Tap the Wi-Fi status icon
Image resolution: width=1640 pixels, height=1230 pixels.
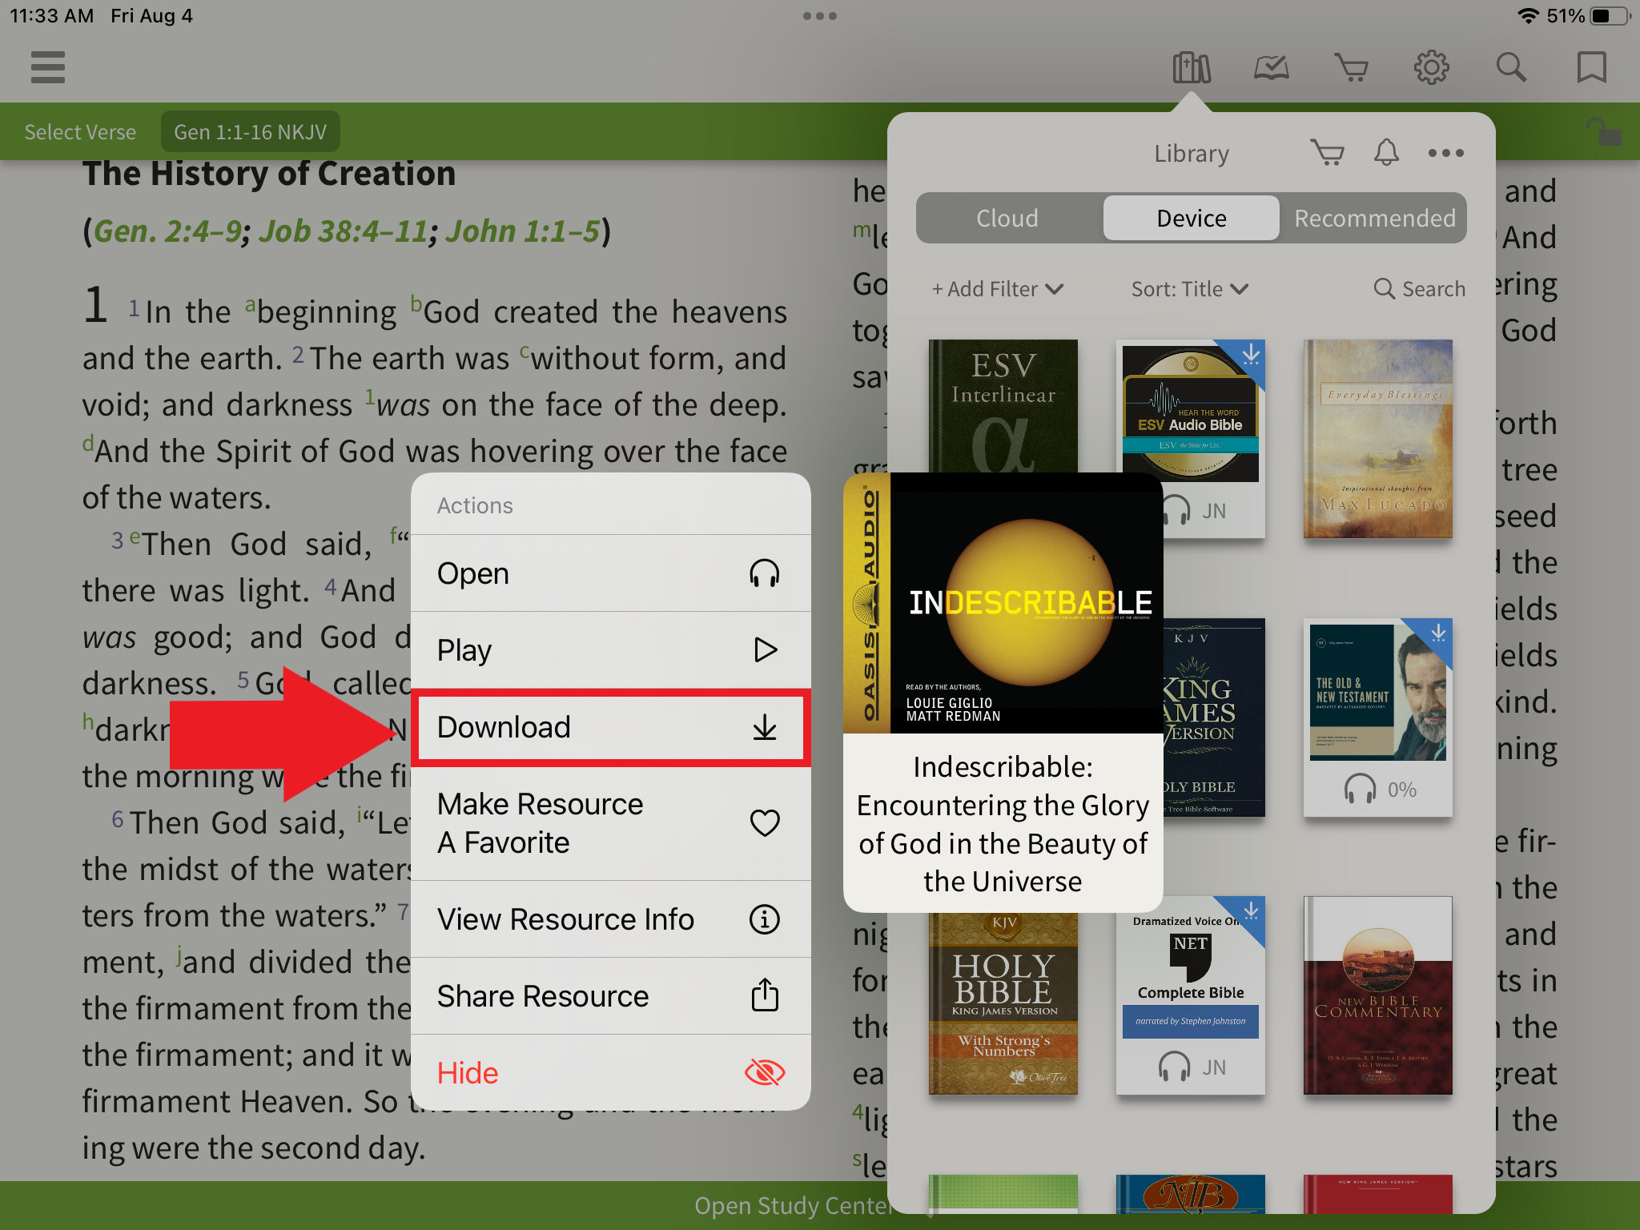click(x=1528, y=16)
